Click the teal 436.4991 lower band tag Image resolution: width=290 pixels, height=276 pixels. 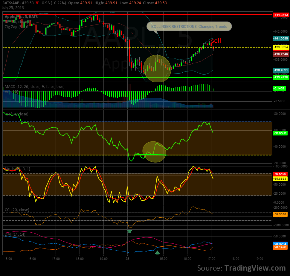281,70
